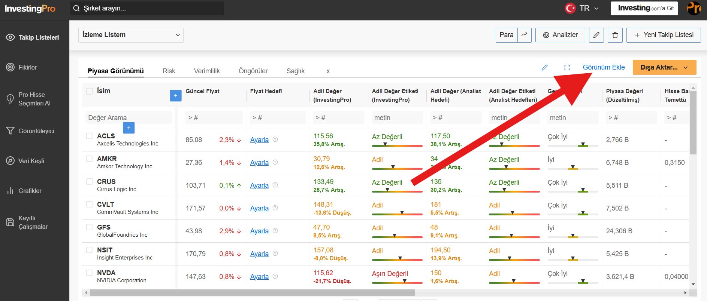Image resolution: width=707 pixels, height=301 pixels.
Task: Toggle fullscreen table icon
Action: (x=567, y=67)
